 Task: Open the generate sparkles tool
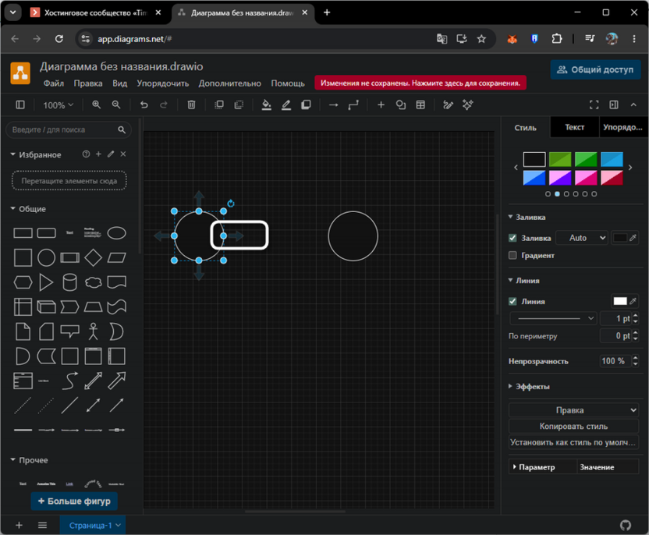(x=468, y=105)
